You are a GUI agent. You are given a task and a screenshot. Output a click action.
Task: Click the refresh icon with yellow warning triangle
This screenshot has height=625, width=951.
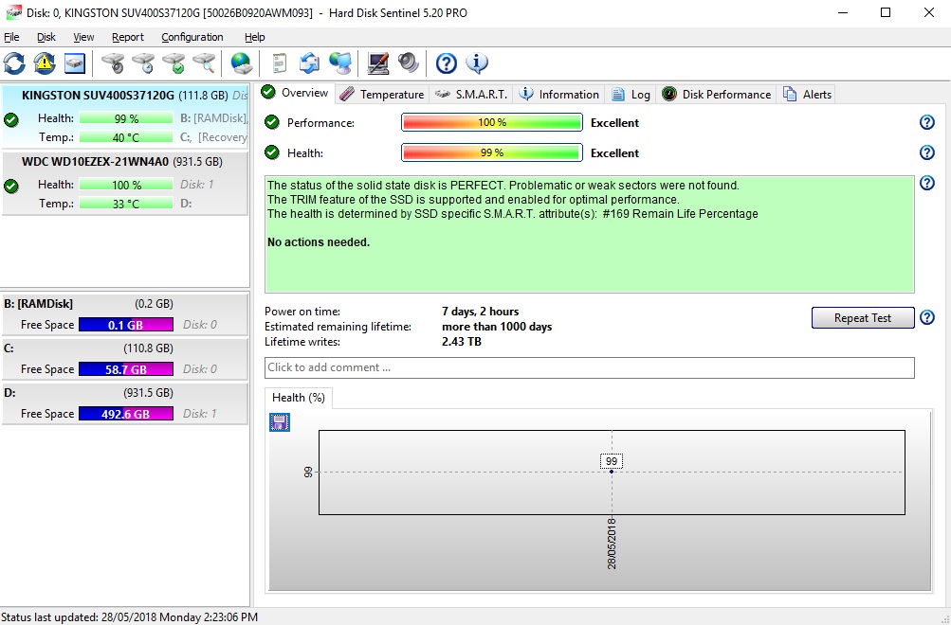pos(45,63)
